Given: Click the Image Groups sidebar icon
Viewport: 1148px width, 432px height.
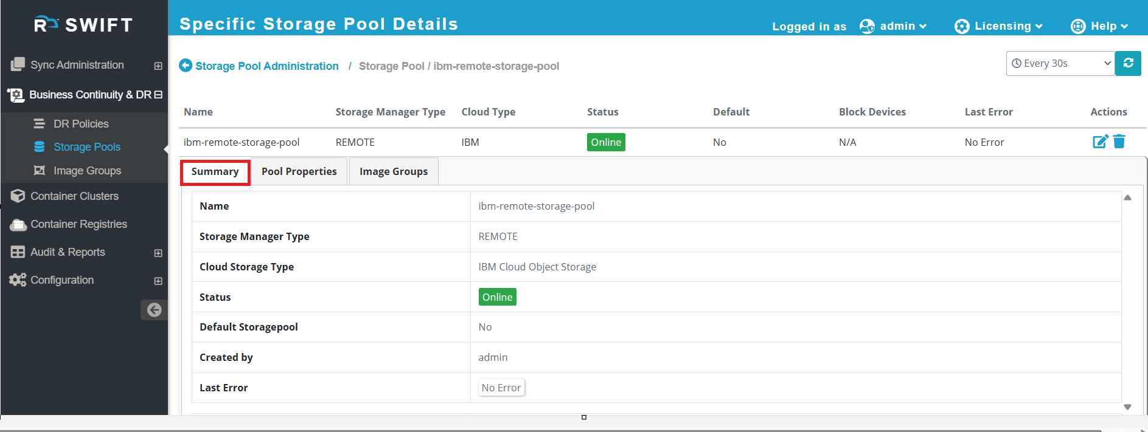Looking at the screenshot, I should pos(40,170).
